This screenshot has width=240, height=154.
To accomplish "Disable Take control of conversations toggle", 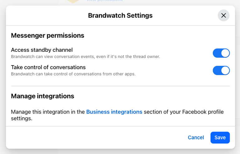I will click(221, 70).
